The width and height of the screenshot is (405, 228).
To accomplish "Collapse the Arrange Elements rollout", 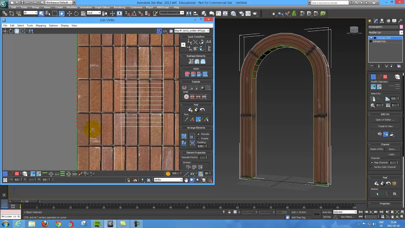I will 196,128.
